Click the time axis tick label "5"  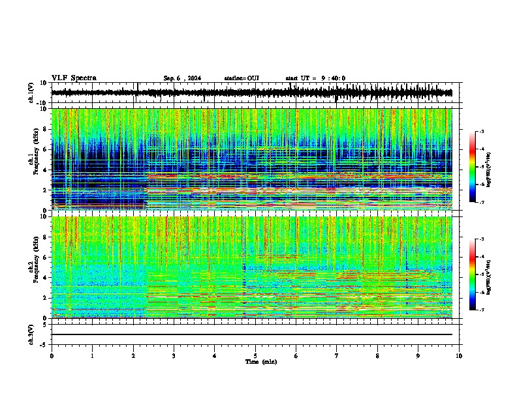255,356
